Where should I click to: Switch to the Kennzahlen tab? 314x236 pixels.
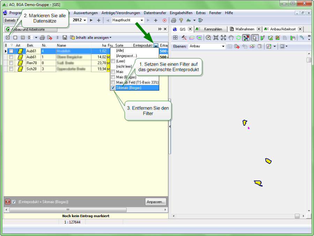click(213, 29)
